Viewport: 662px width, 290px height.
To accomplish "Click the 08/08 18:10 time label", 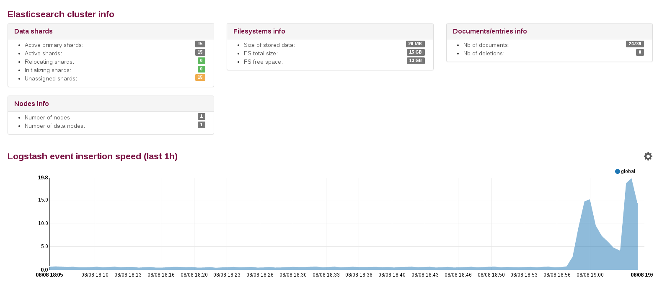I will coord(95,275).
